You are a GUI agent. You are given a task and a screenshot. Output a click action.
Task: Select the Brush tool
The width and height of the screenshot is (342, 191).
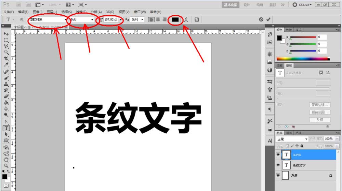pos(6,78)
